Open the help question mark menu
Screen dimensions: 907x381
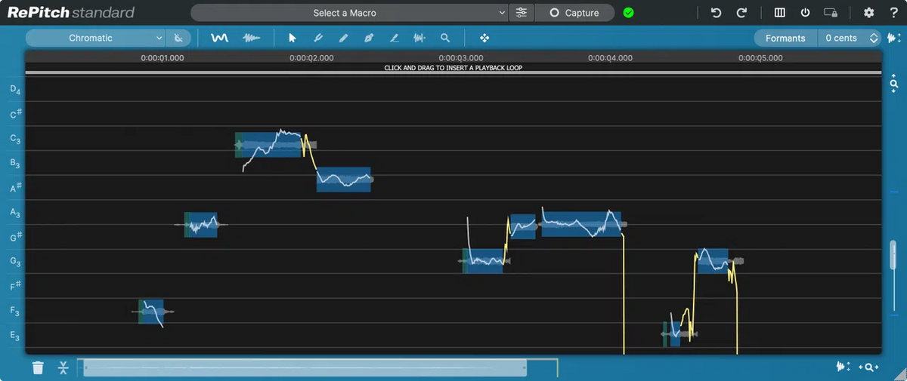pyautogui.click(x=893, y=13)
